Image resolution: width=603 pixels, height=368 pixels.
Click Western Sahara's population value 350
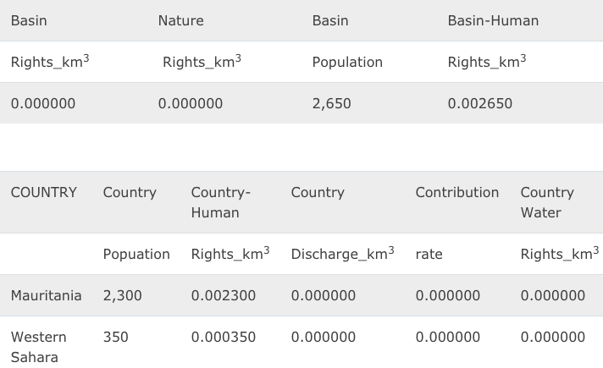[x=115, y=337]
